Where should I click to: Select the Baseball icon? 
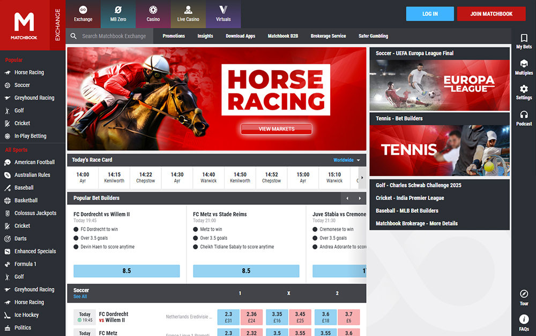pos(7,188)
